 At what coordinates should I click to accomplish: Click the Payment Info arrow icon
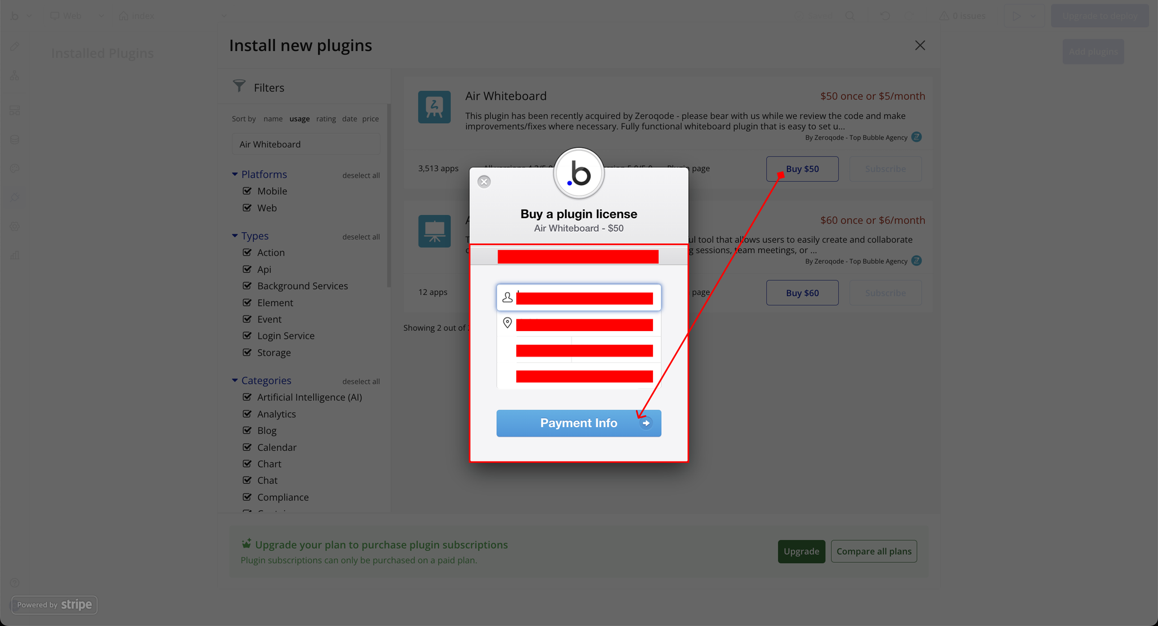coord(646,423)
